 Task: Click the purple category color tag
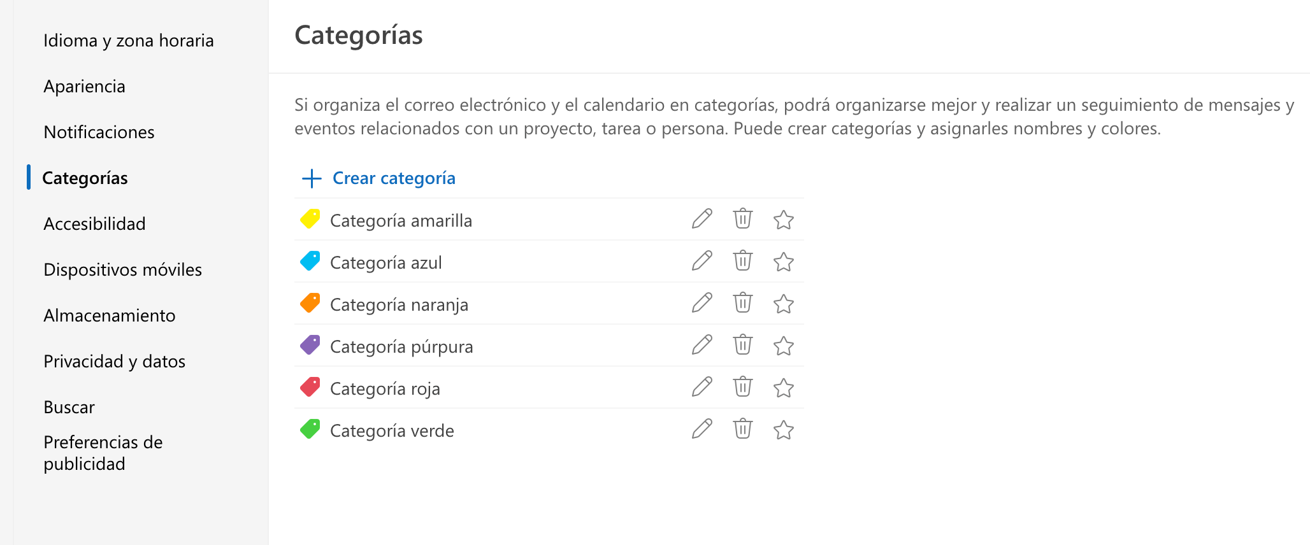(x=310, y=346)
